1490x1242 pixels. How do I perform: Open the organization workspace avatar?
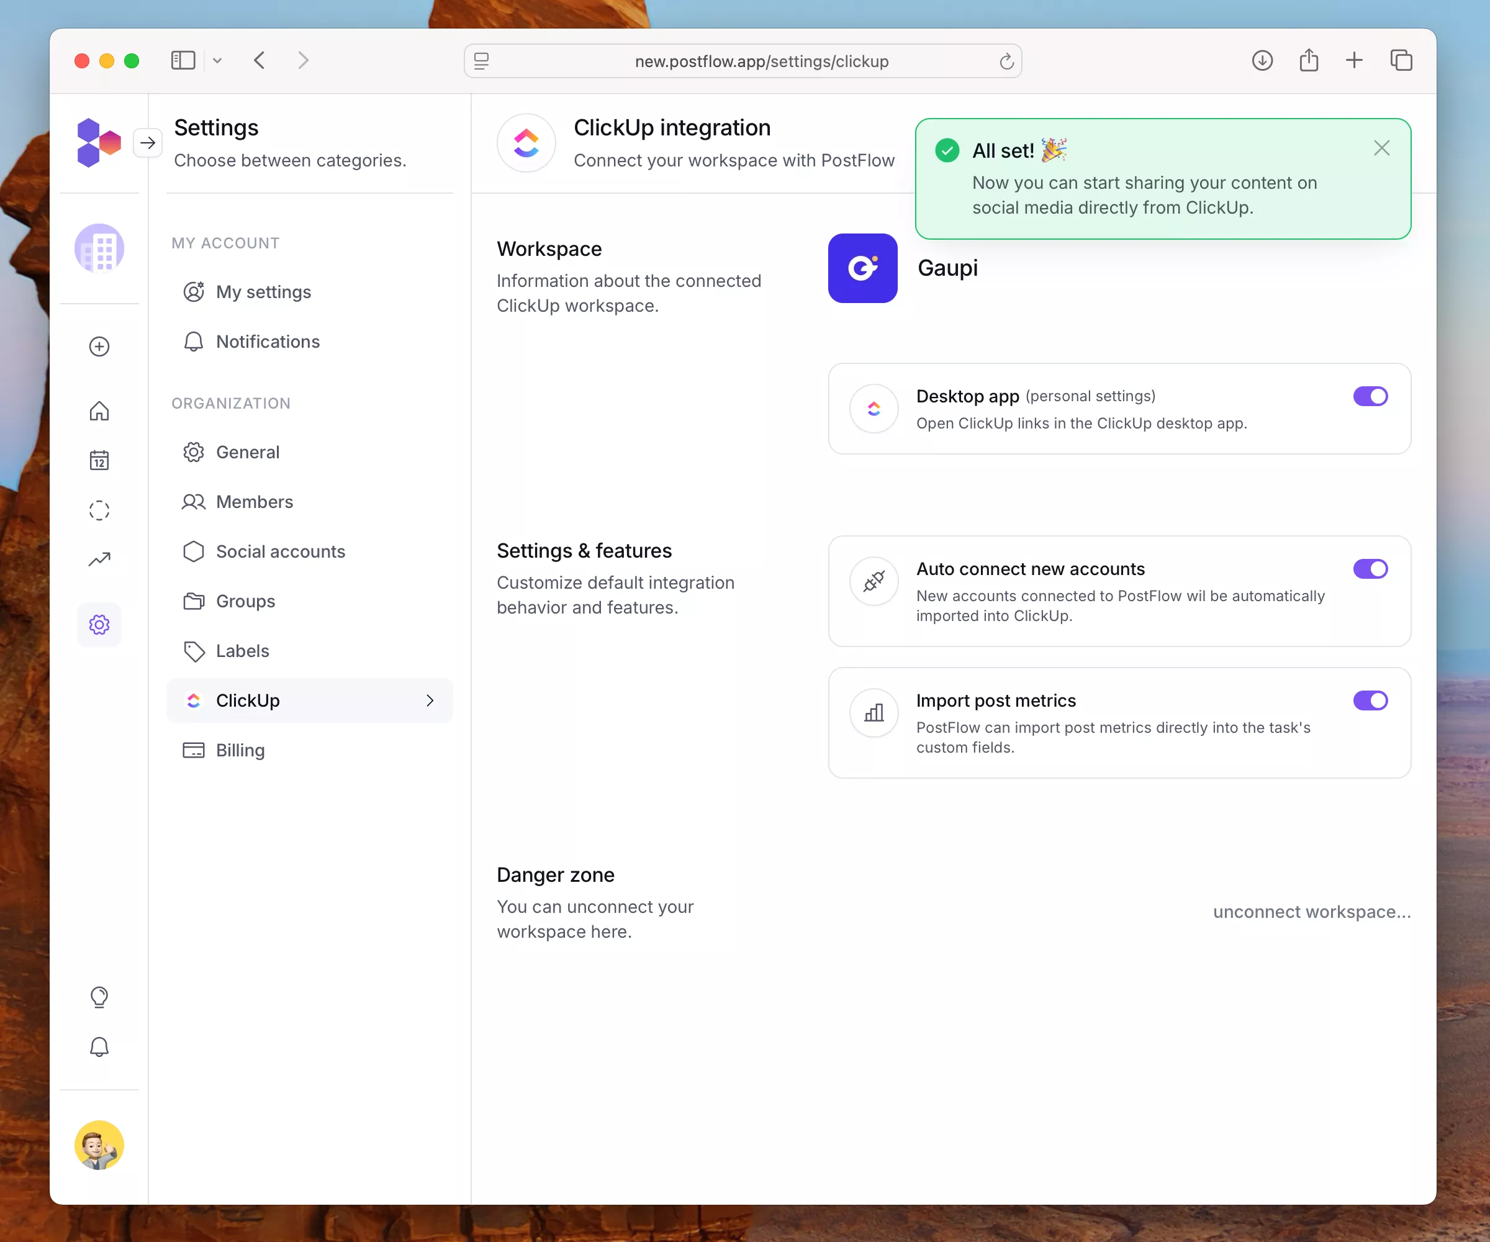click(99, 248)
